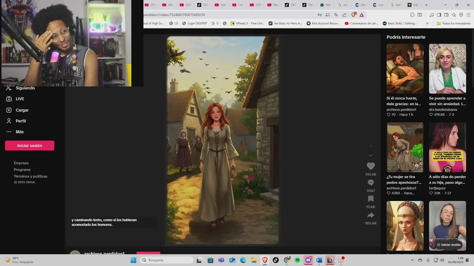Viewport: 474px width, 266px height.
Task: Click the small Iniciar sesión overlay button
Action: tap(448, 245)
